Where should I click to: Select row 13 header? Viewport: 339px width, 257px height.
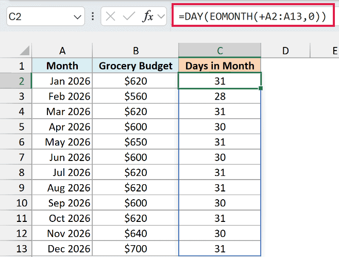coord(16,249)
